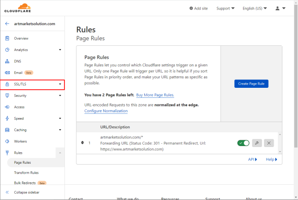The height and width of the screenshot is (200, 298).
Task: Open the Workers section
Action: (x=21, y=141)
